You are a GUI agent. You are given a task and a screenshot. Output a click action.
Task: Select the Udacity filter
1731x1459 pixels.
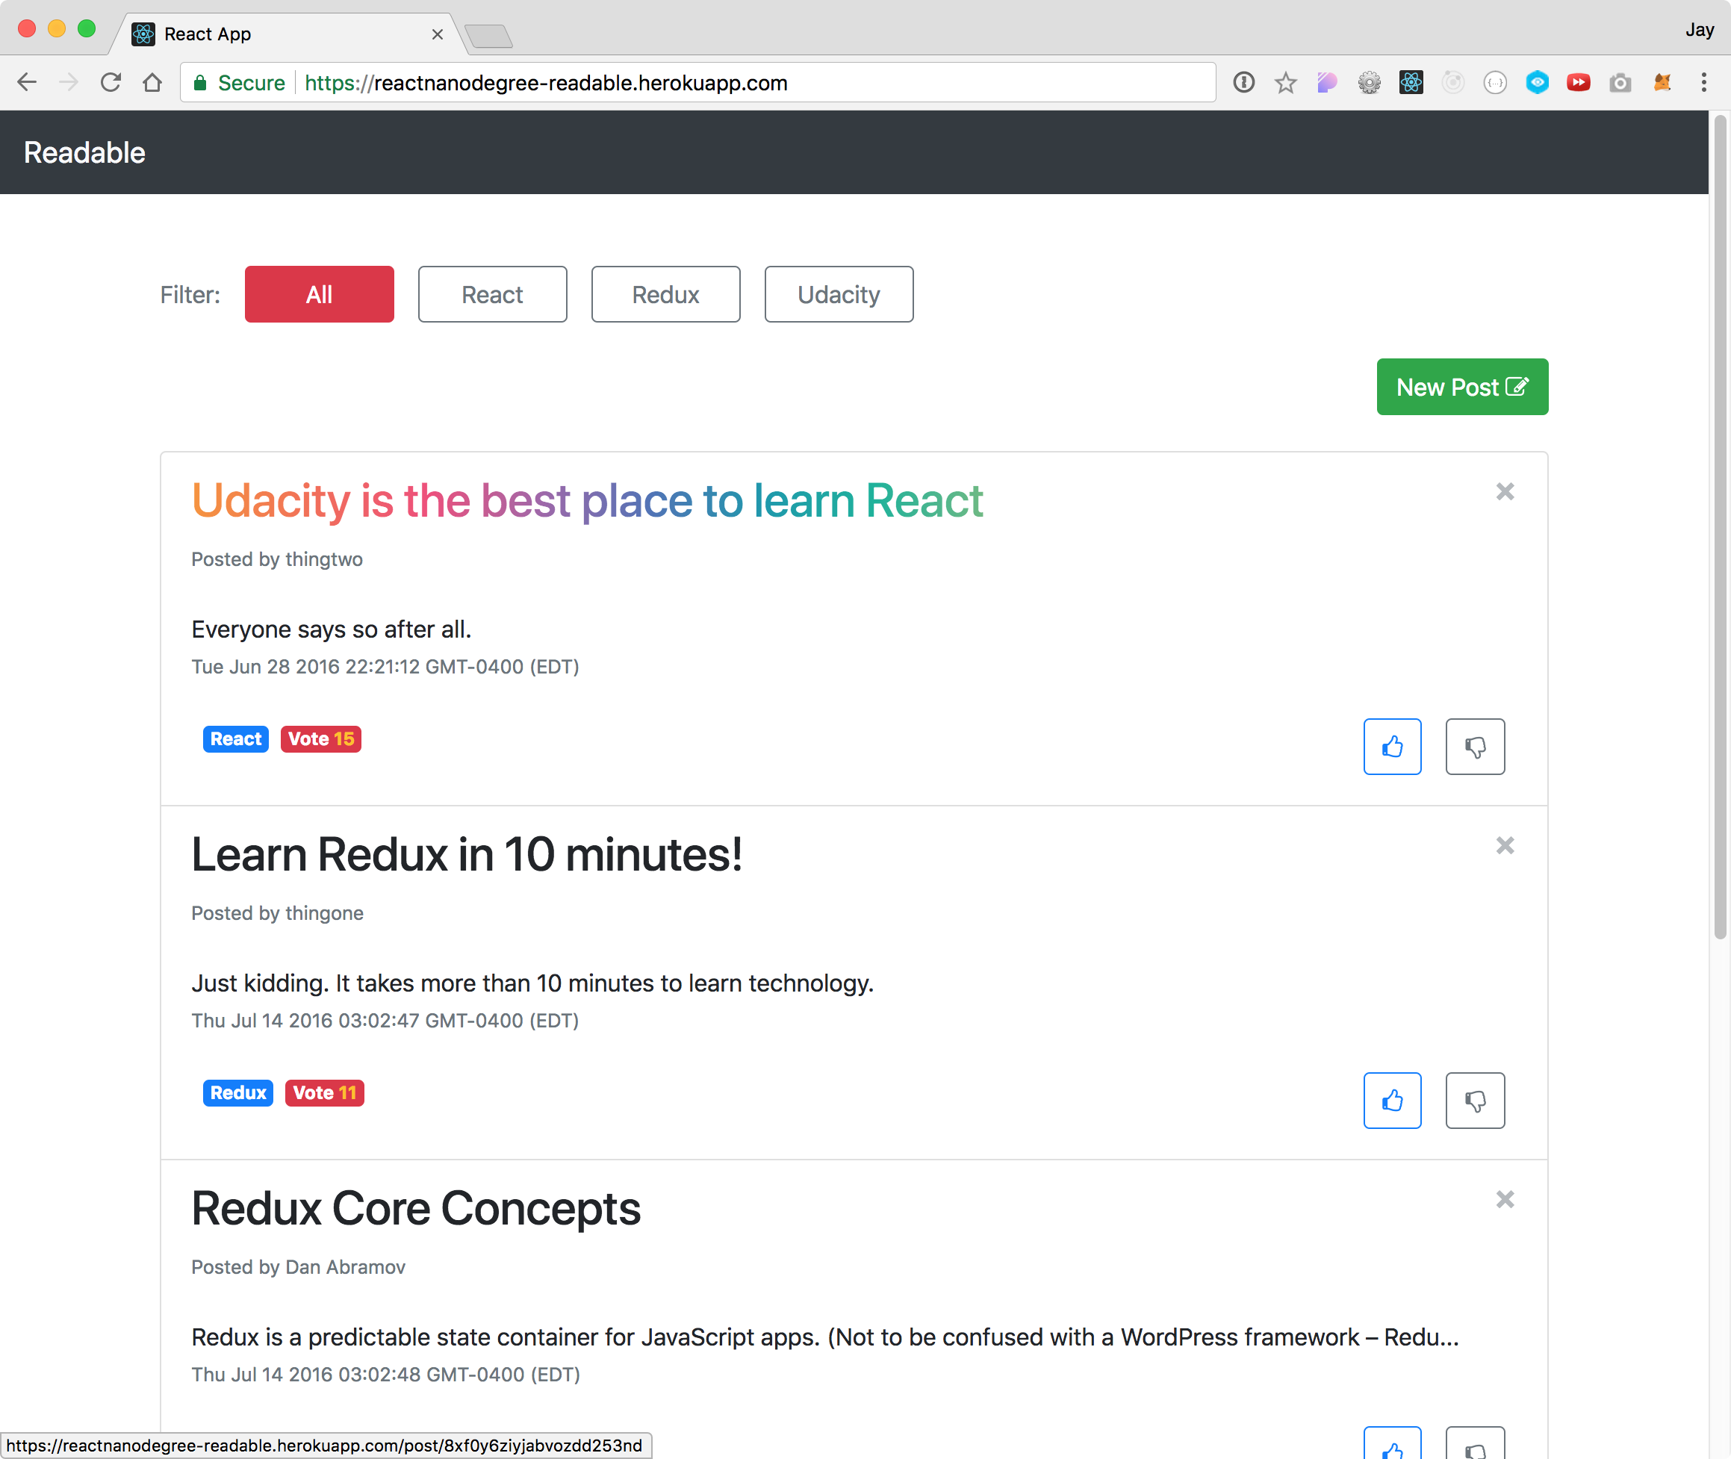(x=839, y=293)
